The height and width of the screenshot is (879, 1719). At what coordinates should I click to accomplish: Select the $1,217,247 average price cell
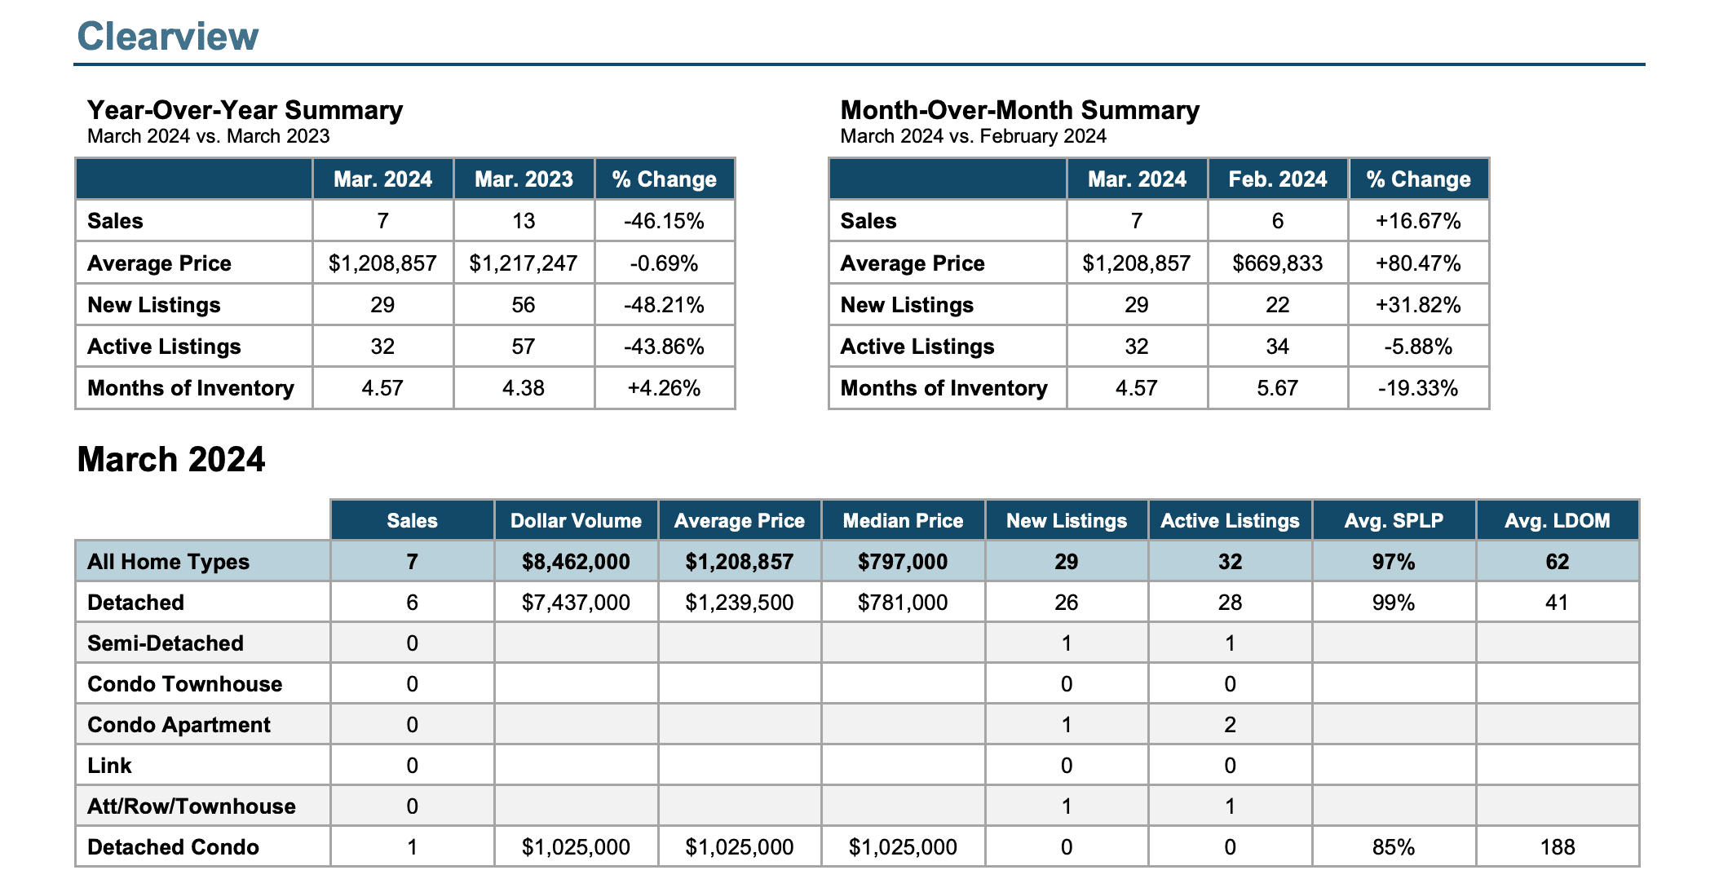coord(524,263)
